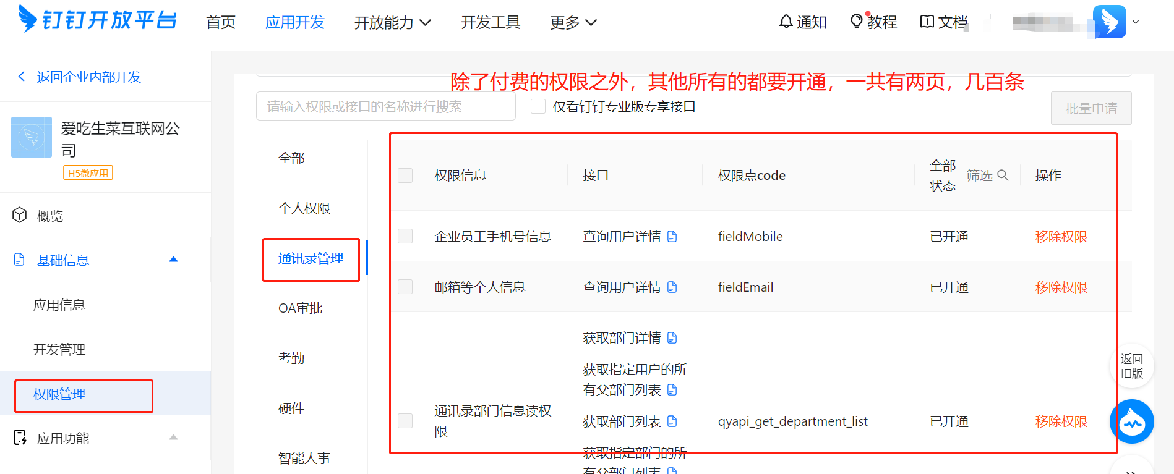Viewport: 1174px width, 474px height.
Task: Check the 邮箱等个人信息 row checkbox
Action: tap(405, 287)
